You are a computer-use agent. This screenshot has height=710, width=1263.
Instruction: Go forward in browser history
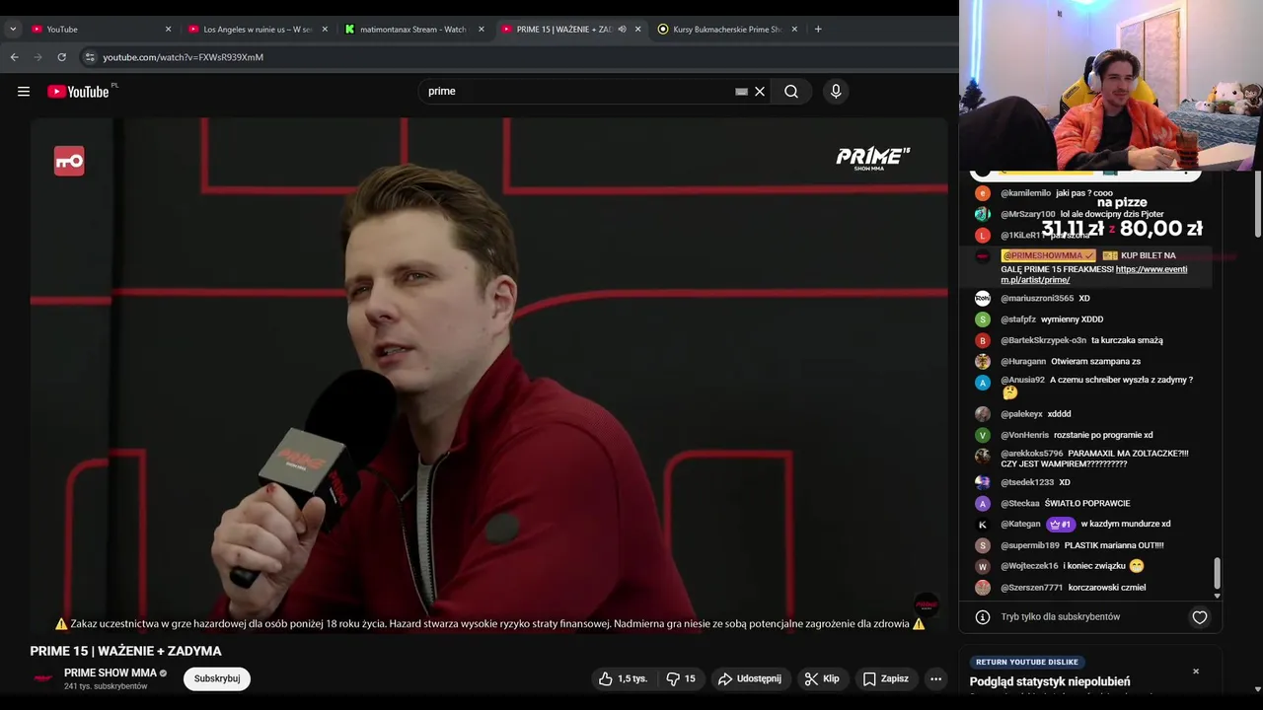coord(38,57)
